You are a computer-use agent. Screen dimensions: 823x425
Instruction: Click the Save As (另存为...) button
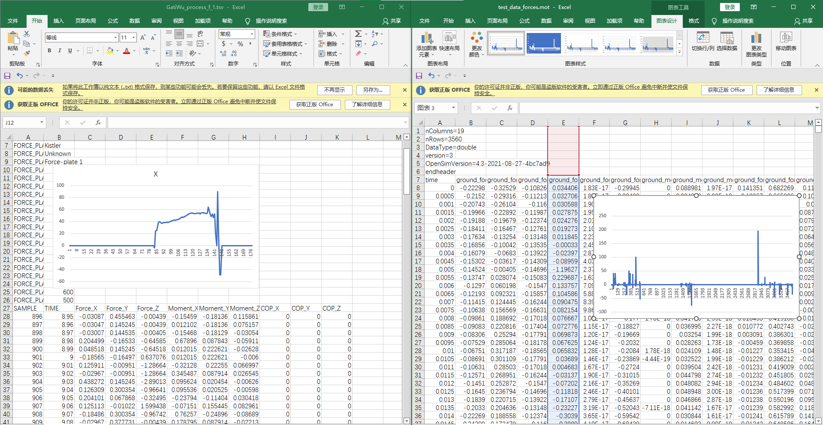372,90
